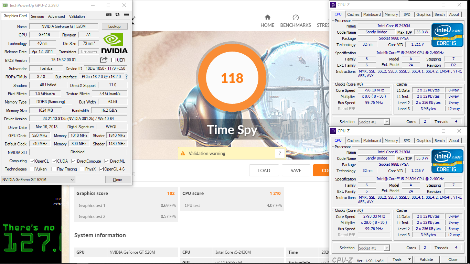Open About tab in upper CPU-Z
The height and width of the screenshot is (264, 470).
(x=454, y=14)
